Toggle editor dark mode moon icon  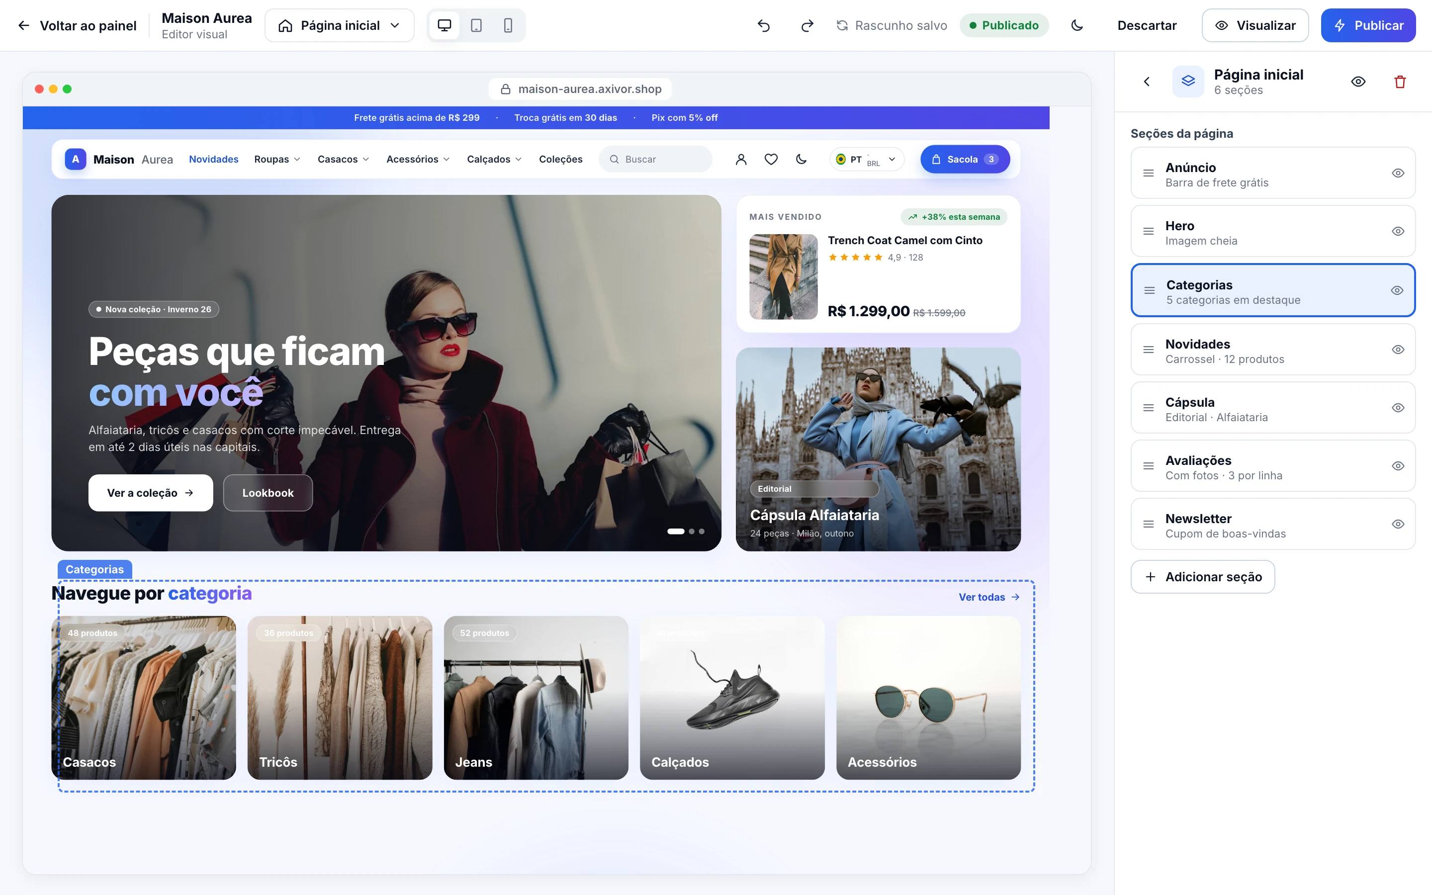coord(1077,25)
